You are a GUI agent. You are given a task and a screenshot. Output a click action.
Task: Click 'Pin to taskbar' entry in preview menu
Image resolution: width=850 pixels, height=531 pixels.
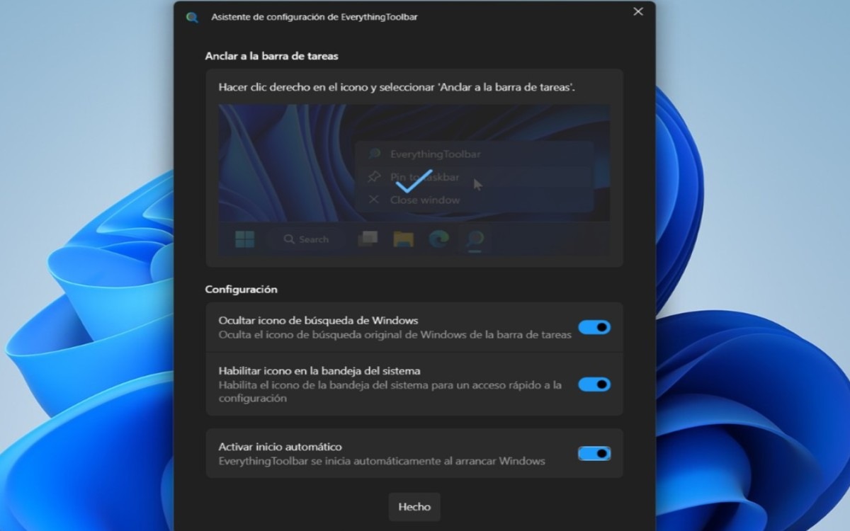click(473, 177)
